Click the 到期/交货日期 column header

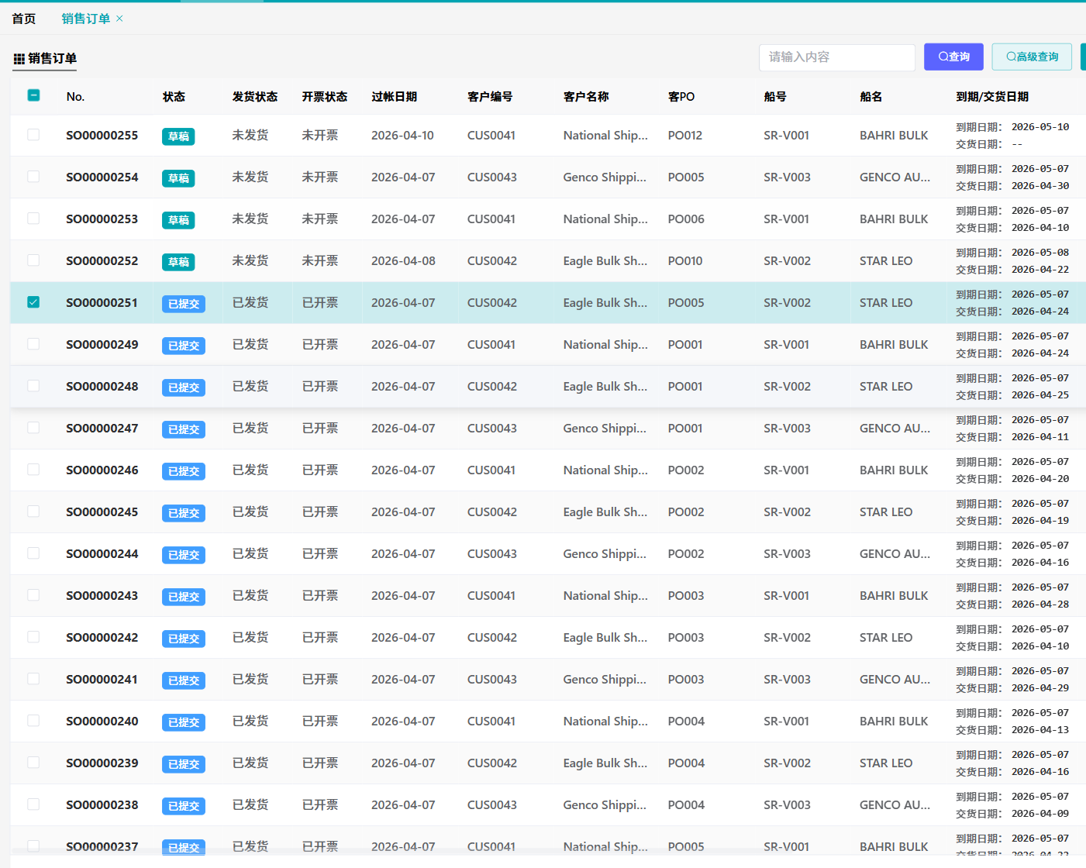(991, 97)
